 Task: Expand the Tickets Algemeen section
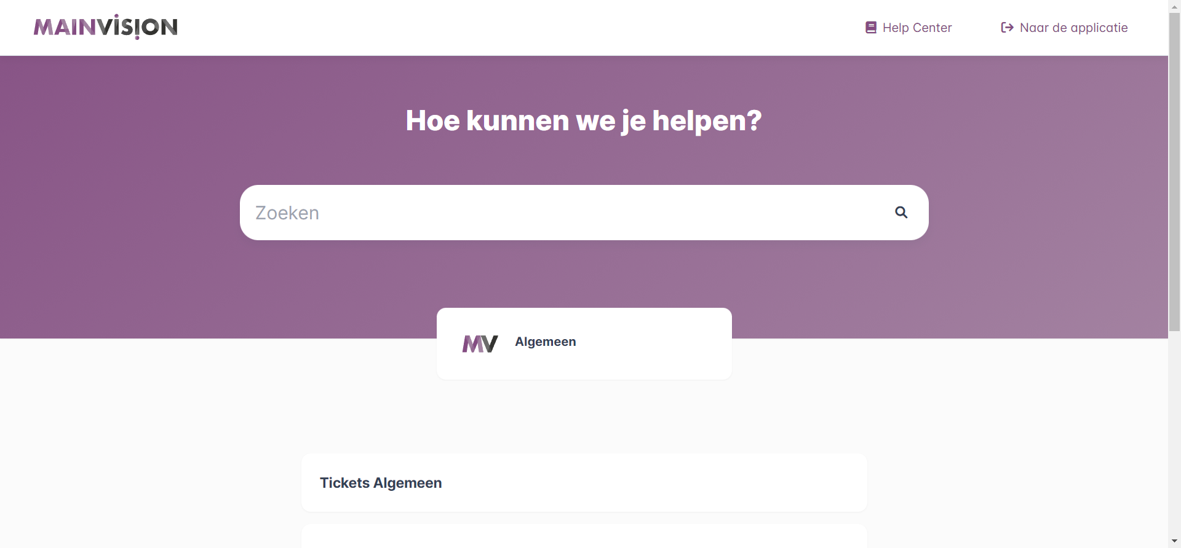click(381, 483)
